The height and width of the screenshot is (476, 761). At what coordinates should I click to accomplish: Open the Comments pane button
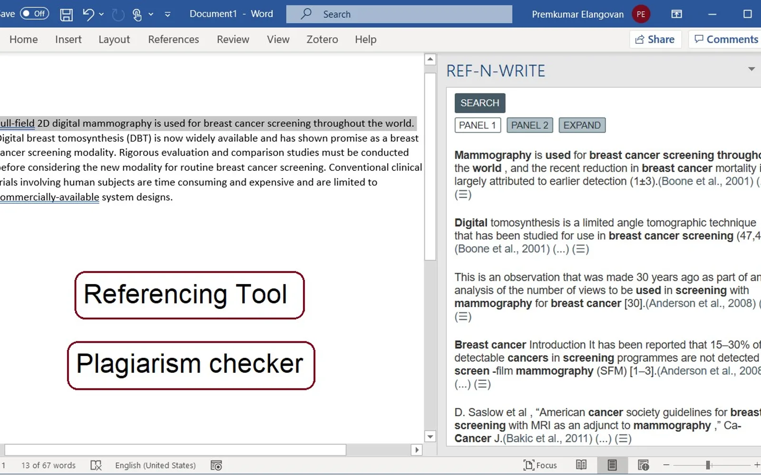(725, 40)
